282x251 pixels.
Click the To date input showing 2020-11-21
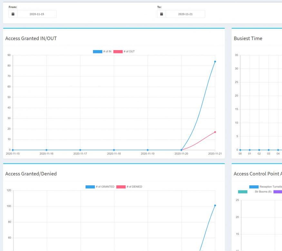(x=185, y=14)
